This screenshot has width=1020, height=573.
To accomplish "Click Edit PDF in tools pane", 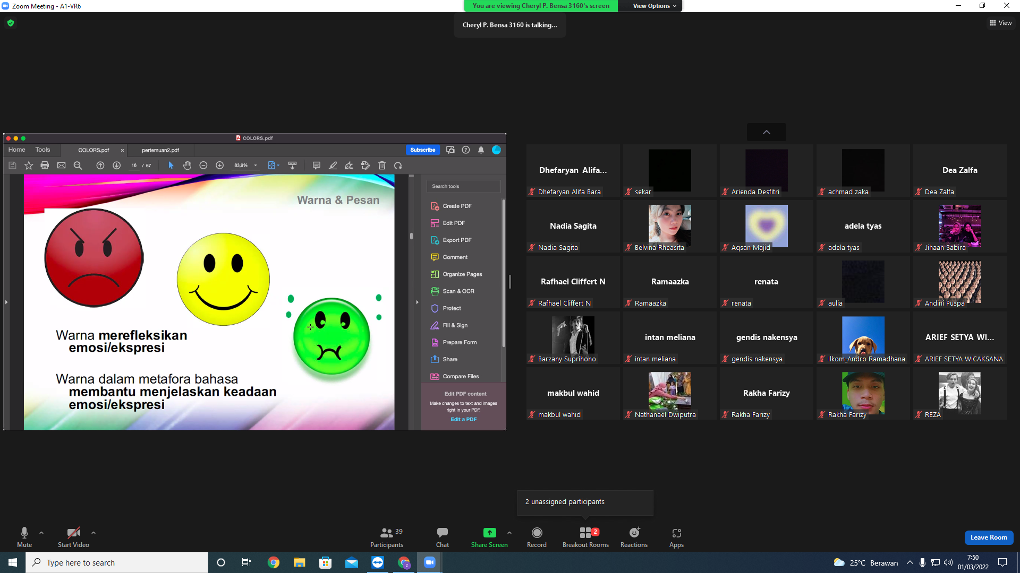I will tap(448, 223).
